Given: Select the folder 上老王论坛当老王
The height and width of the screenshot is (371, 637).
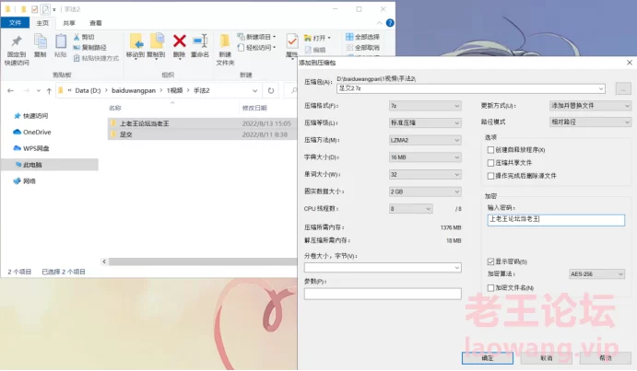Looking at the screenshot, I should point(144,123).
